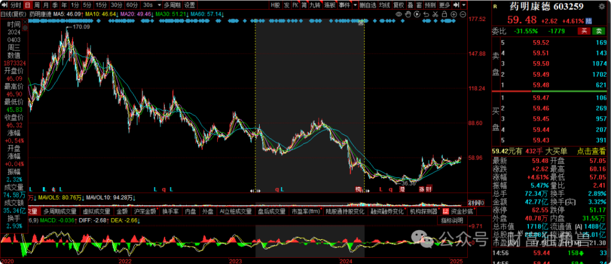Zoom out with the minus circle icon
The image size is (611, 264).
click(x=463, y=14)
